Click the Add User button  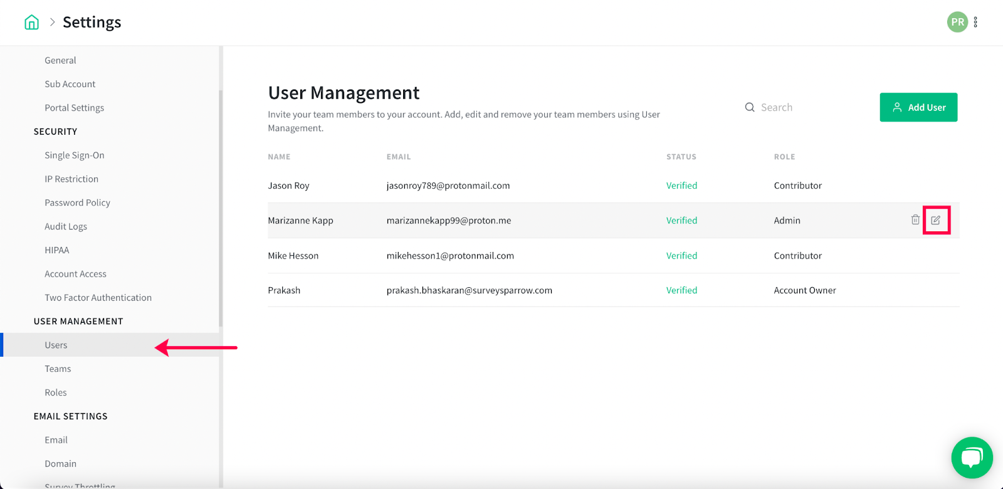pos(918,107)
